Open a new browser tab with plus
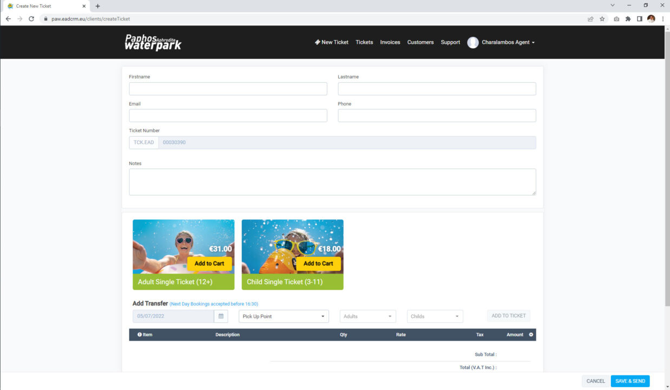 point(97,6)
